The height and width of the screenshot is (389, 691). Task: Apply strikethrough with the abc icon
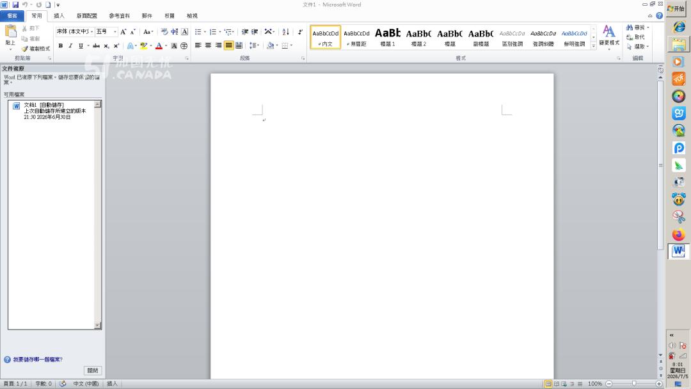(96, 45)
